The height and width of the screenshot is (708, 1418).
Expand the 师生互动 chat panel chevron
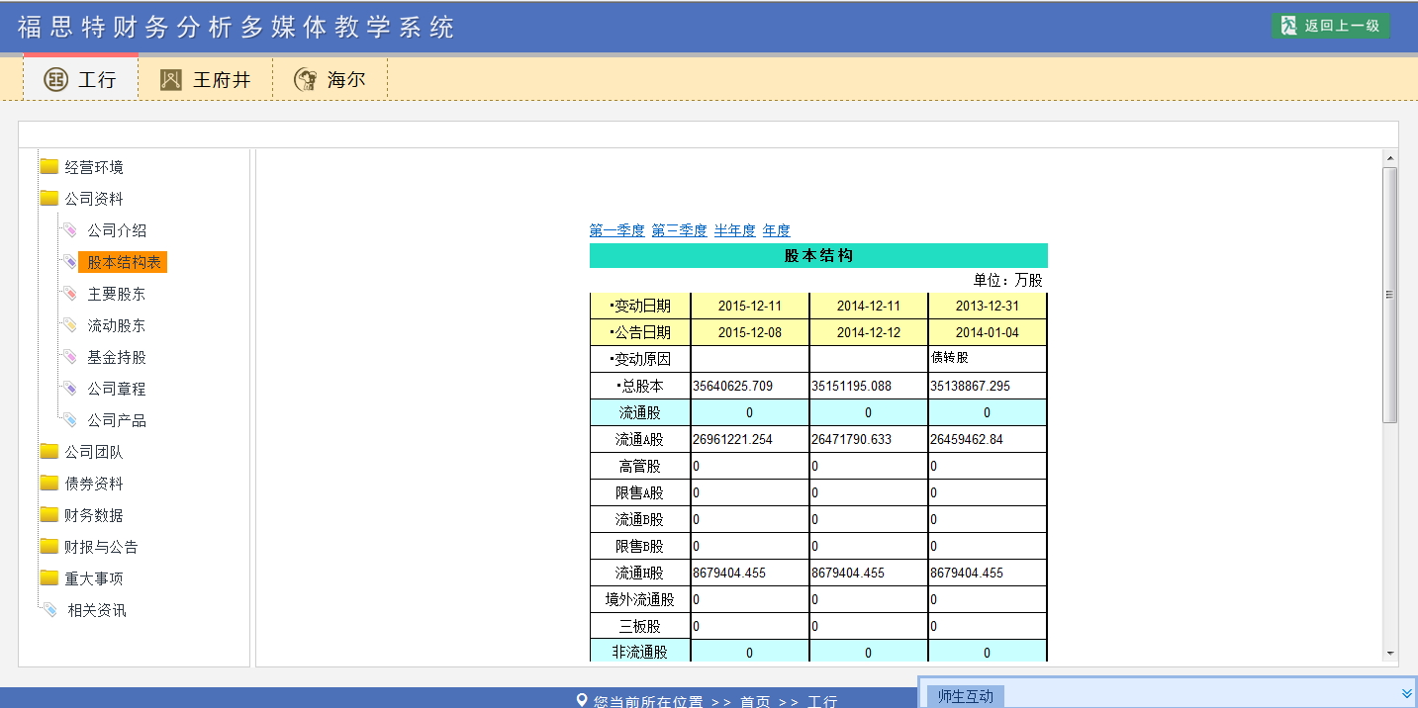point(1407,694)
